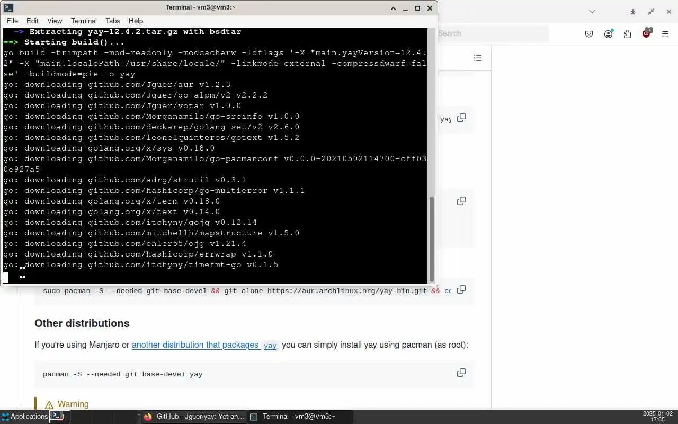Click the 'downloading github.com/Jguer/aur v1.2.3' line
This screenshot has width=678, height=424.
(x=117, y=85)
